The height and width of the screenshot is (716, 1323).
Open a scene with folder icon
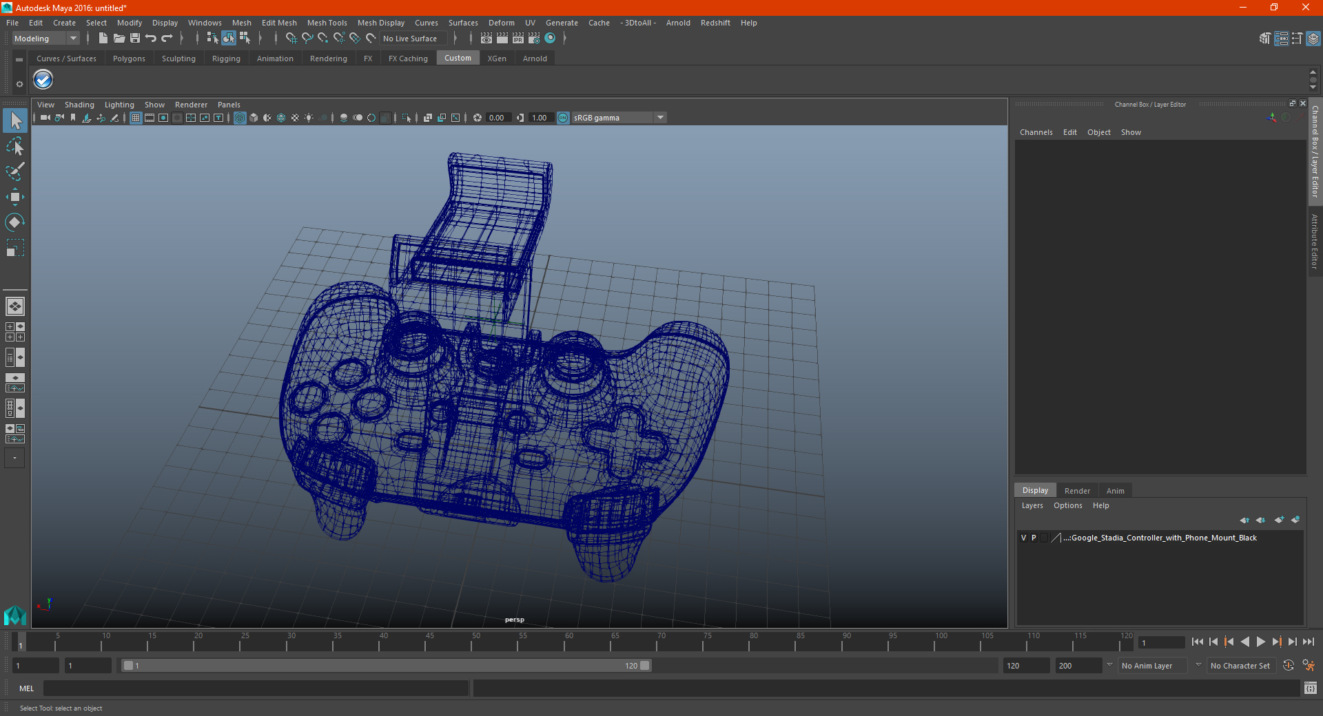click(119, 39)
